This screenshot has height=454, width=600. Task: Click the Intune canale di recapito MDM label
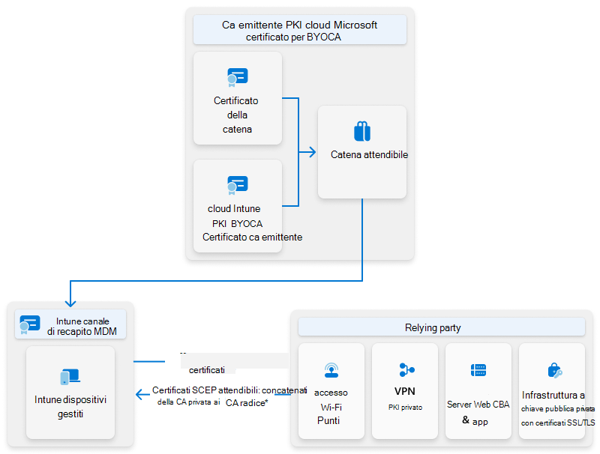(82, 327)
